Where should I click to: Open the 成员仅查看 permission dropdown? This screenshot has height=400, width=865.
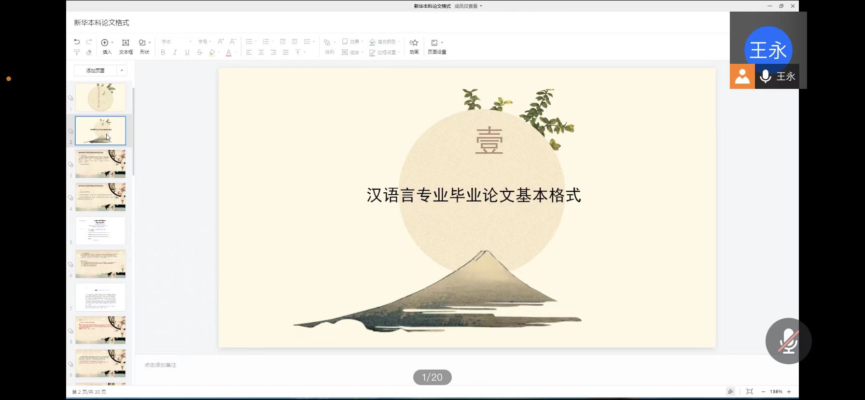[468, 6]
